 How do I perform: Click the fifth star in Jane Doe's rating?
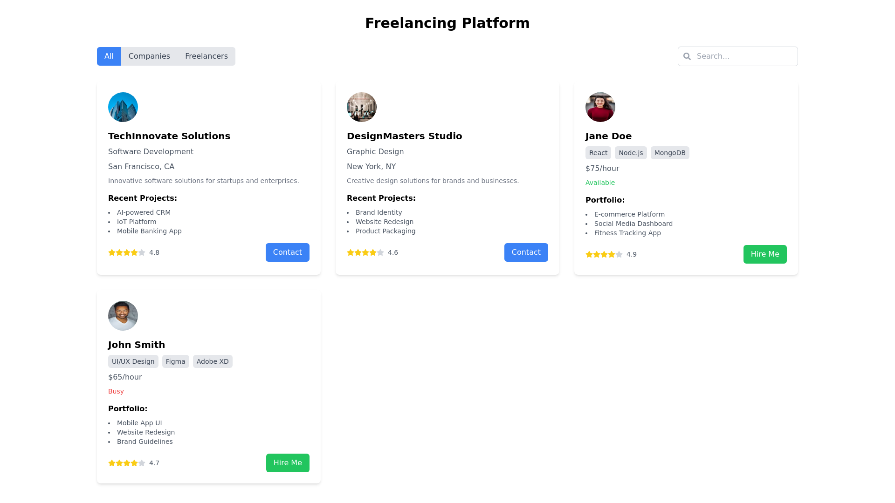click(619, 254)
